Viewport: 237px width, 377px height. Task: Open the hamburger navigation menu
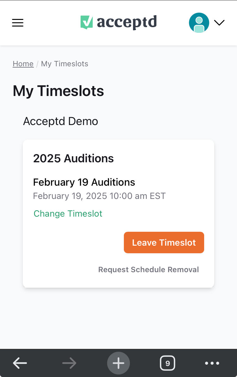tap(18, 23)
